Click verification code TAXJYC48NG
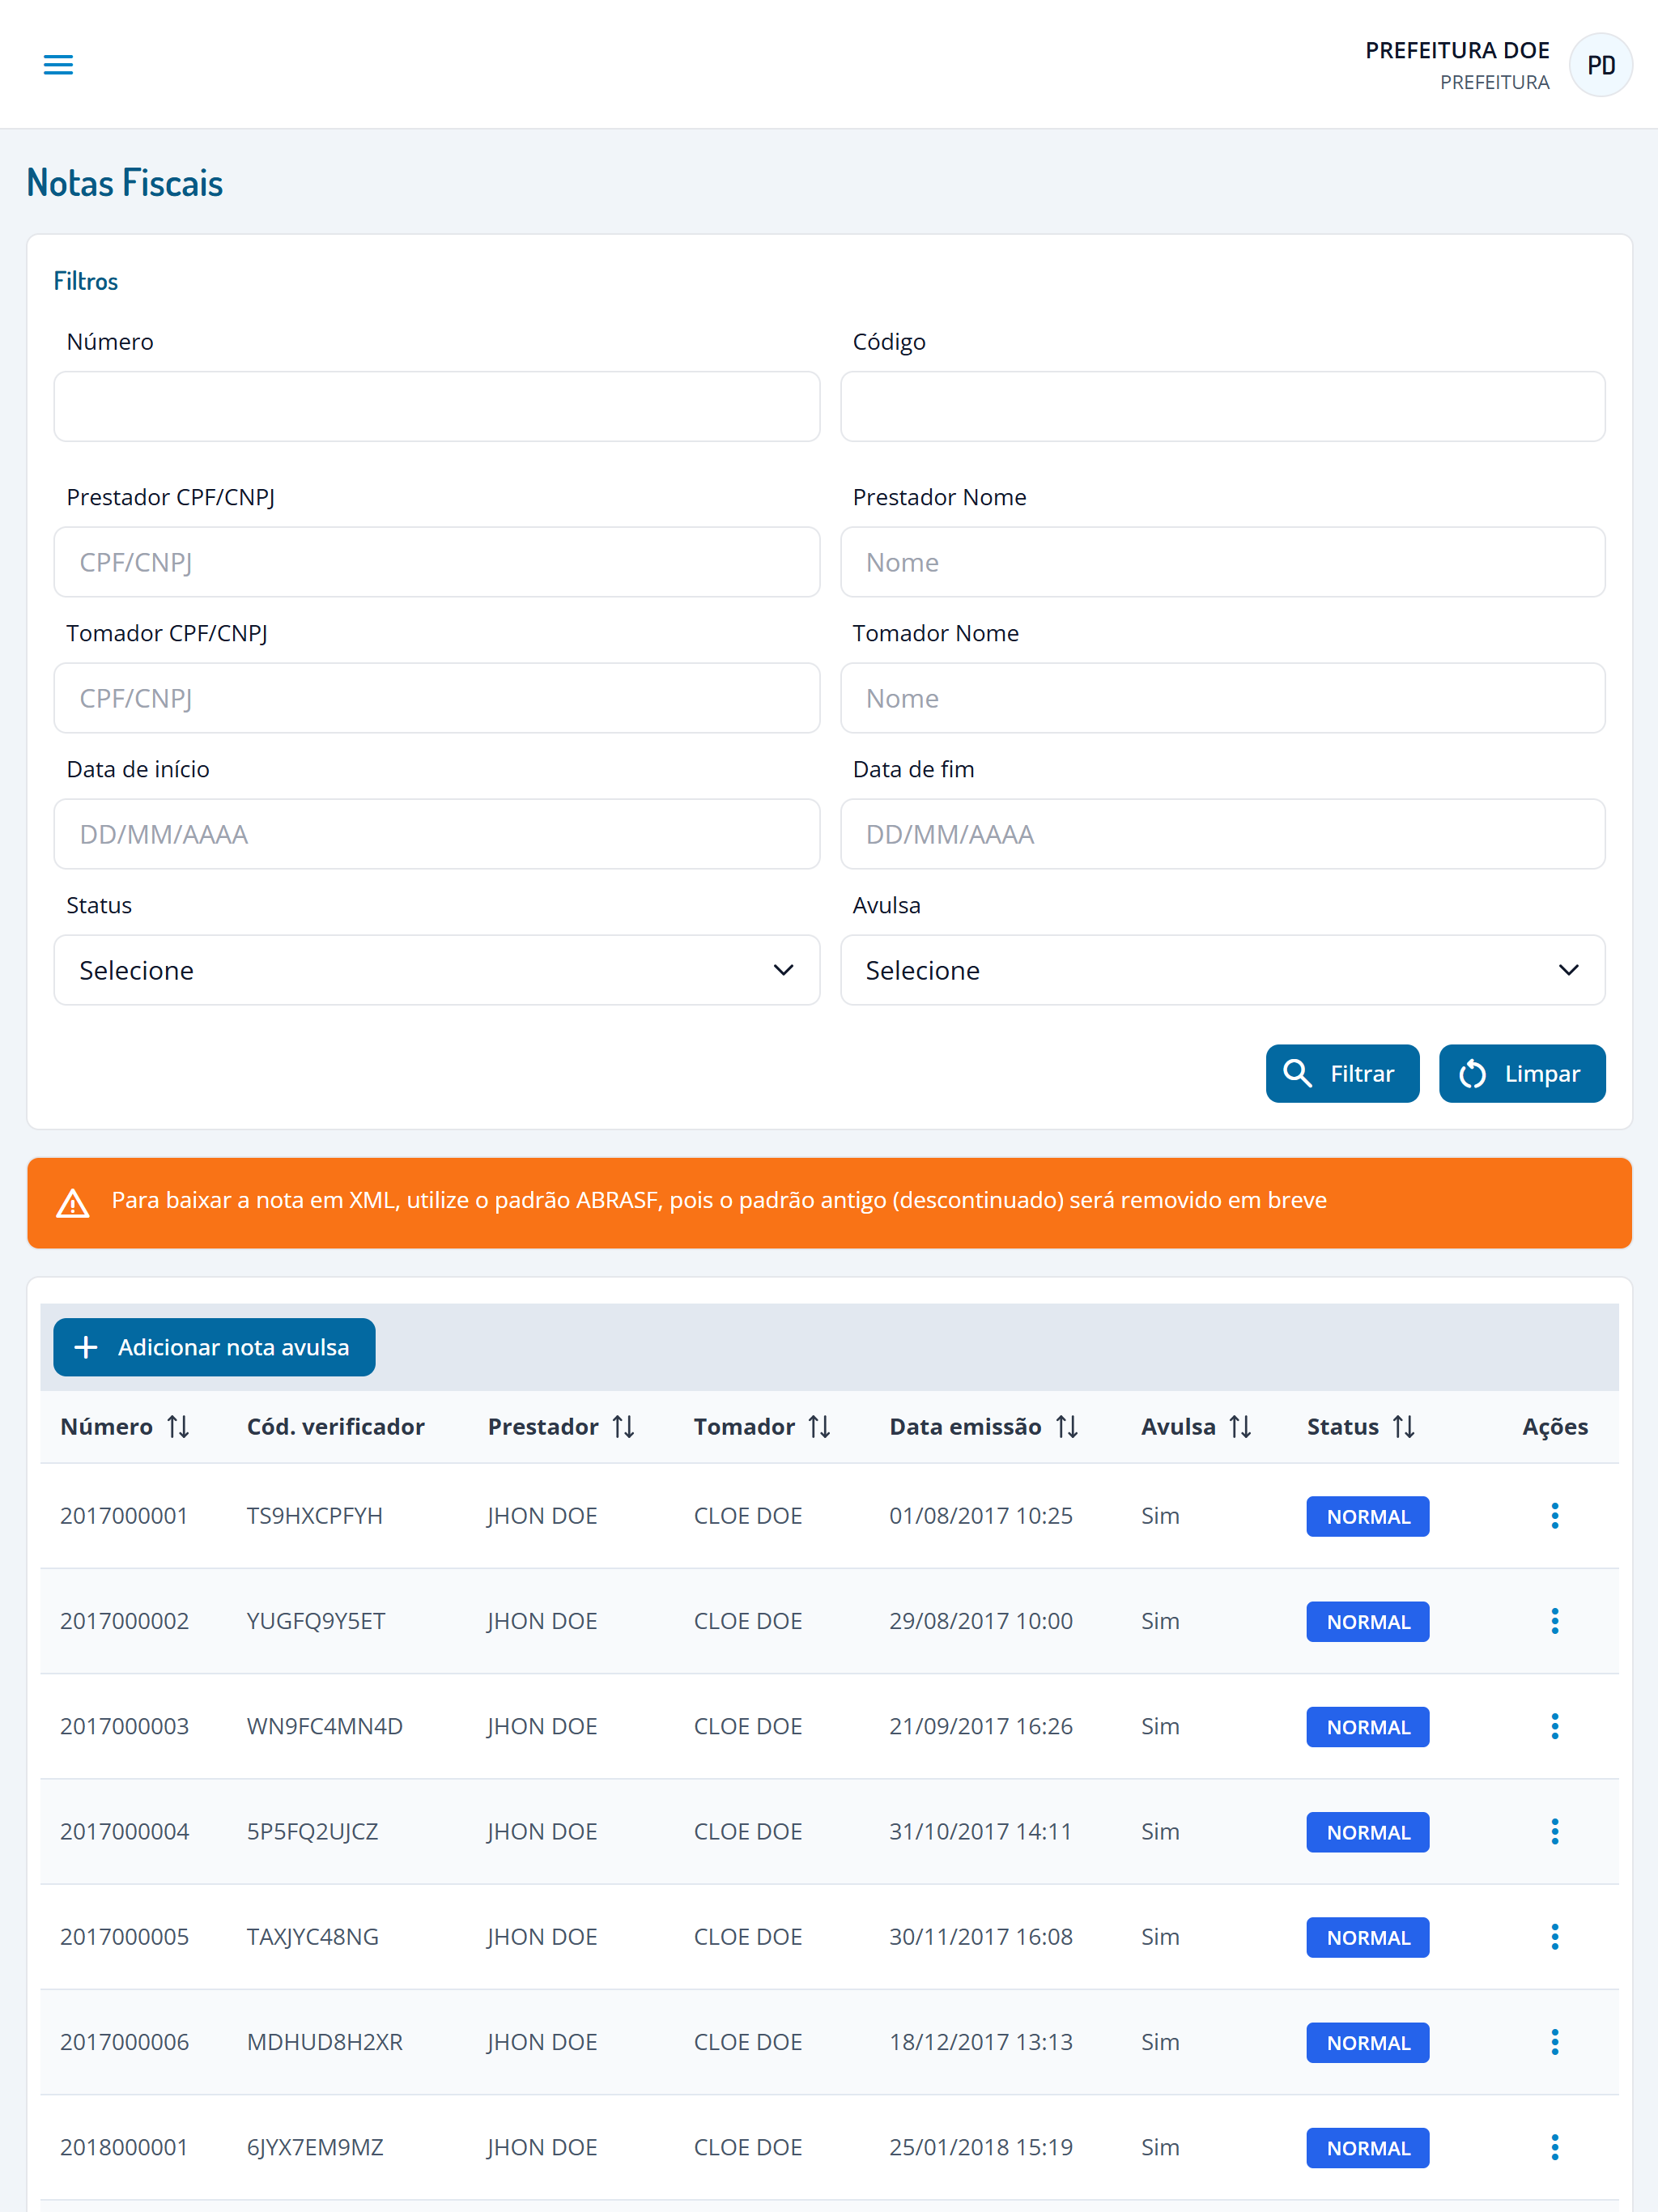 (313, 1937)
